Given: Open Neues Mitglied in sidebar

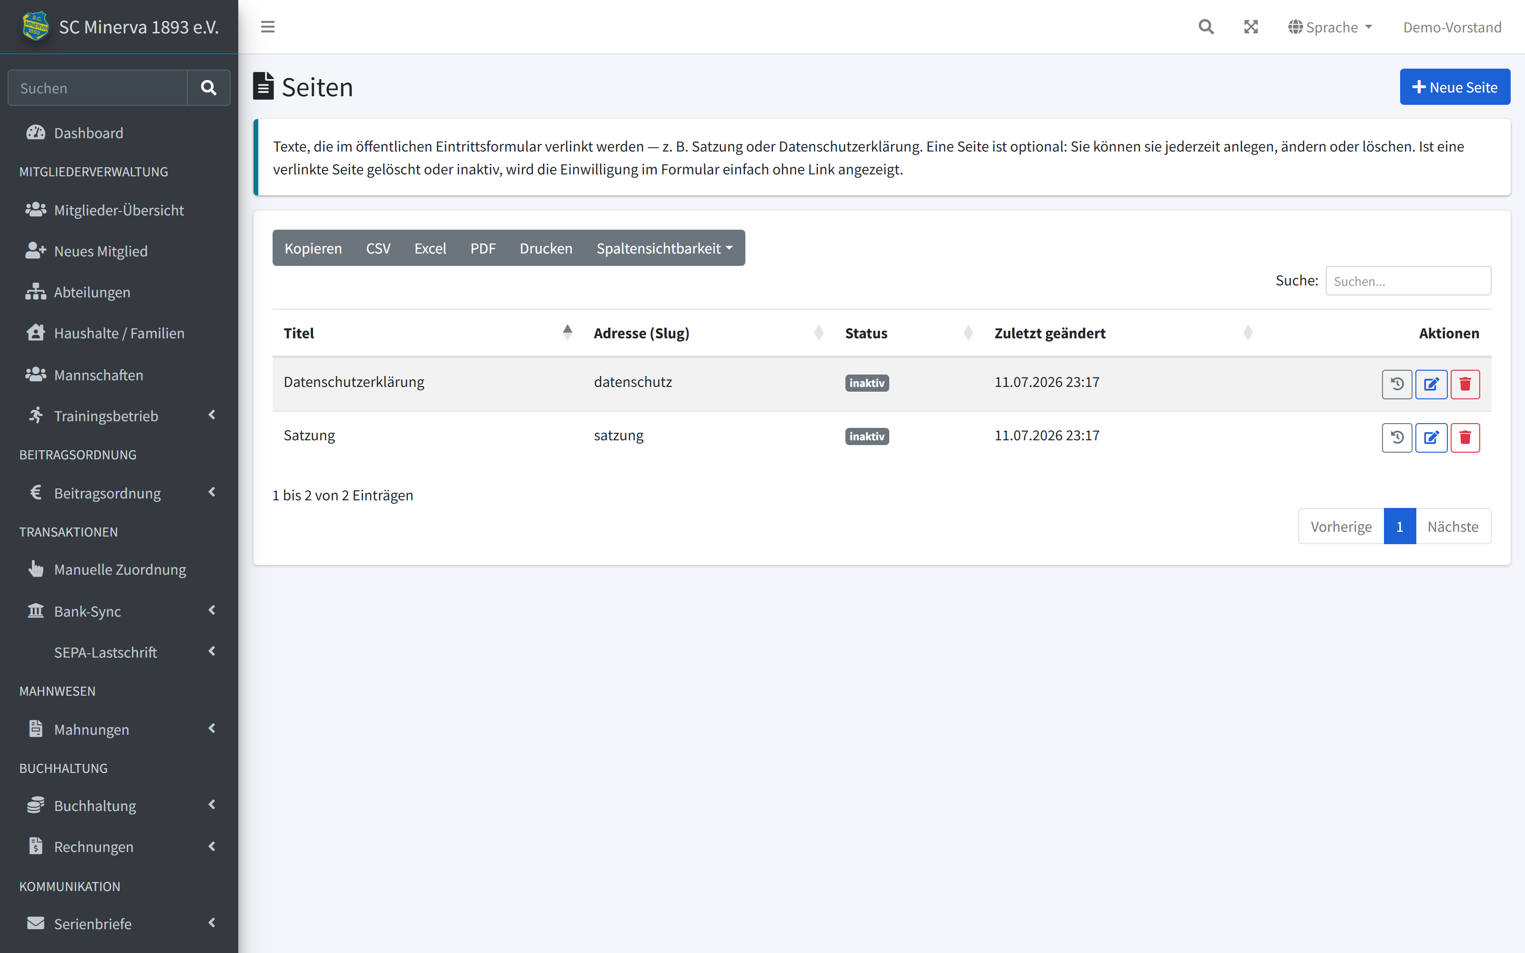Looking at the screenshot, I should [119, 251].
